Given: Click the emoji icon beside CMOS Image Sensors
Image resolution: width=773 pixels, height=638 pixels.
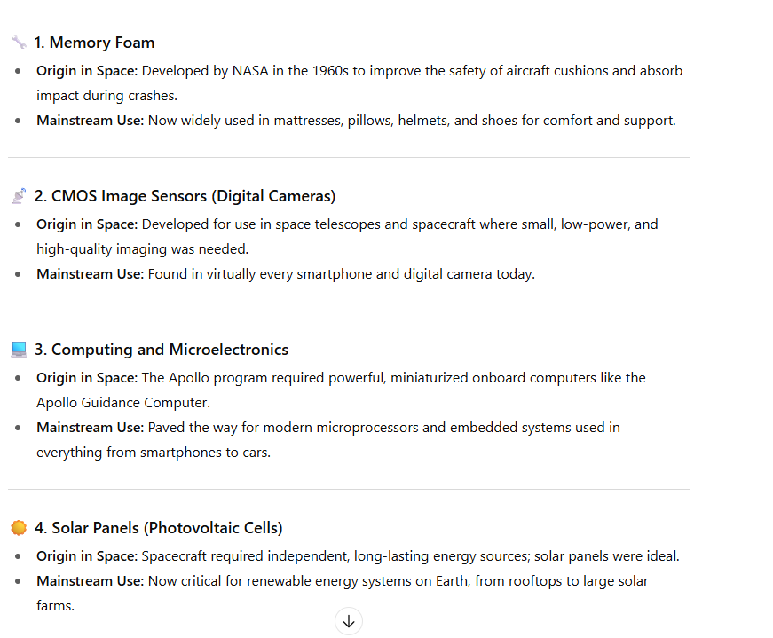Looking at the screenshot, I should pos(19,196).
